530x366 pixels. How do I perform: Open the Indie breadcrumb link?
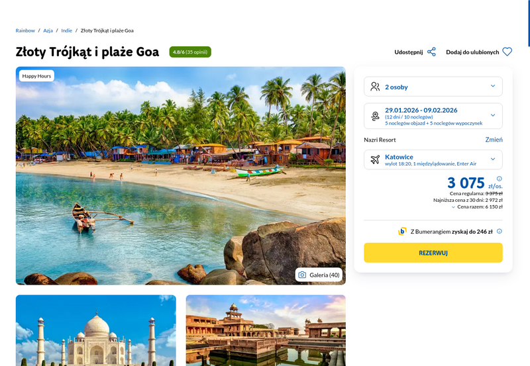pos(67,30)
